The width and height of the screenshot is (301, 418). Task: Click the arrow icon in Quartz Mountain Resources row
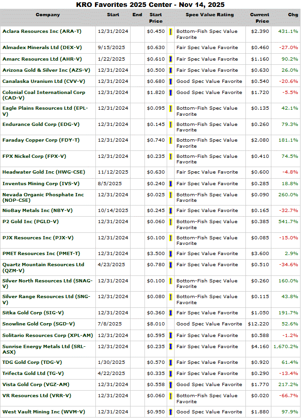[x=170, y=265]
